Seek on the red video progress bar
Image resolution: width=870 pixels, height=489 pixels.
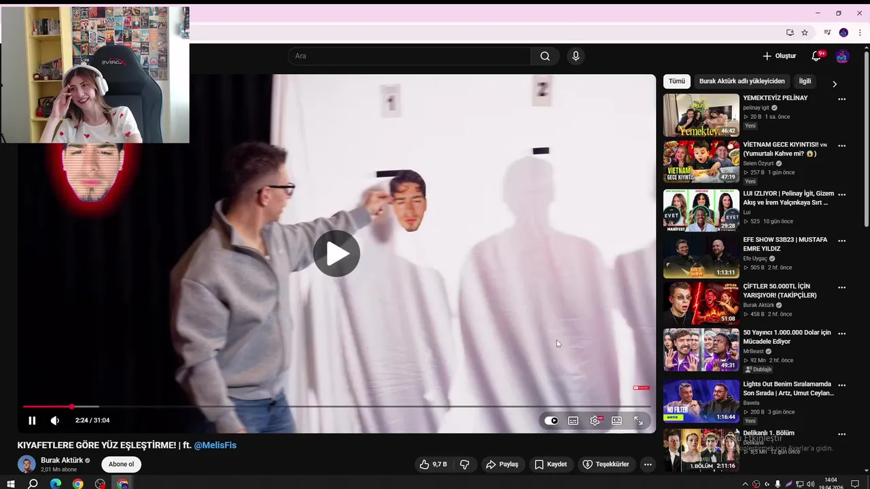336,406
